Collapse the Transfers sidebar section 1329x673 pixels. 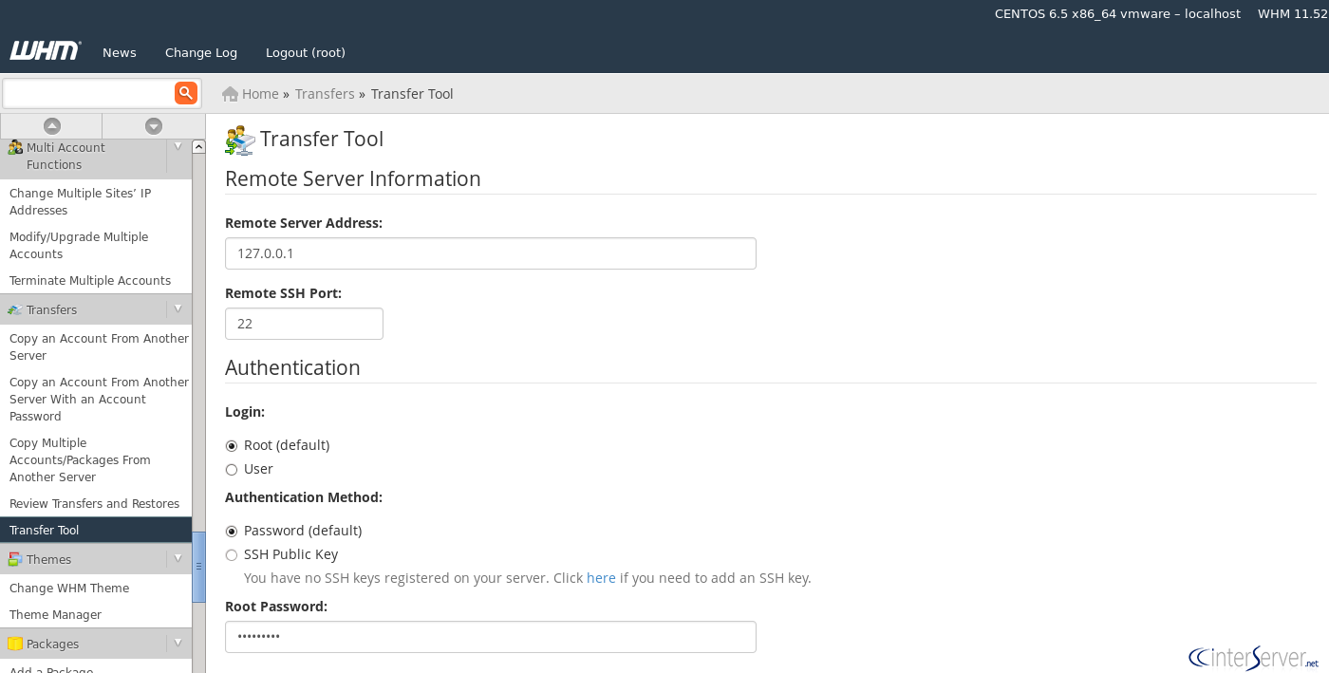178,309
